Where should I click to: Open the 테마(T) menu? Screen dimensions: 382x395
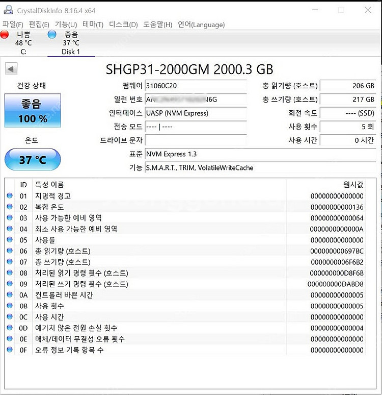pyautogui.click(x=93, y=24)
